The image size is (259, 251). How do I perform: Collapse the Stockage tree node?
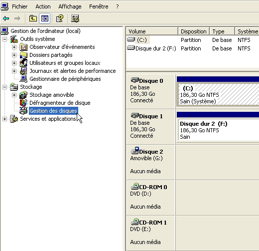click(5, 87)
